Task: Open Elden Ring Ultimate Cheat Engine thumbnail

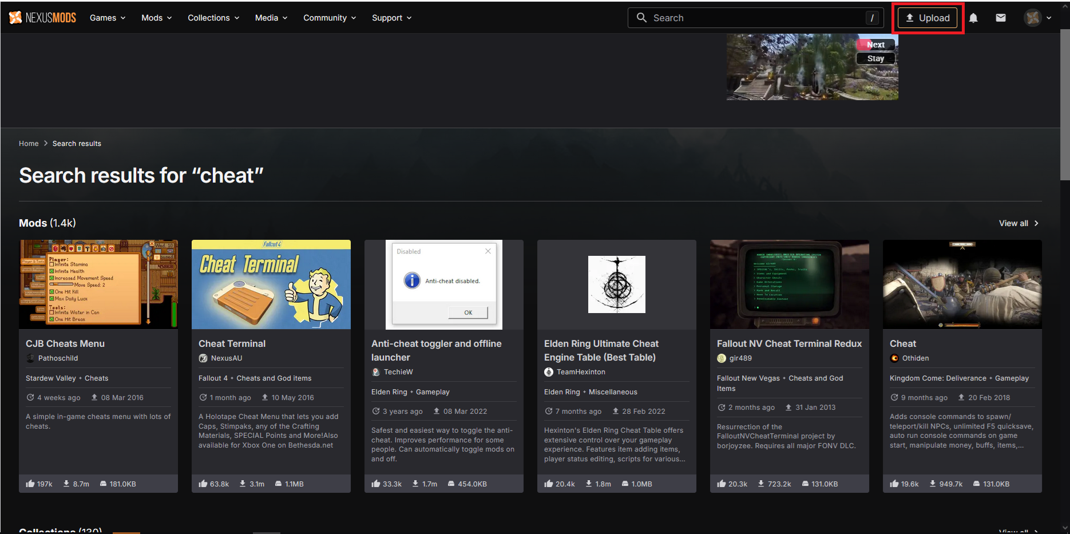Action: pyautogui.click(x=616, y=284)
